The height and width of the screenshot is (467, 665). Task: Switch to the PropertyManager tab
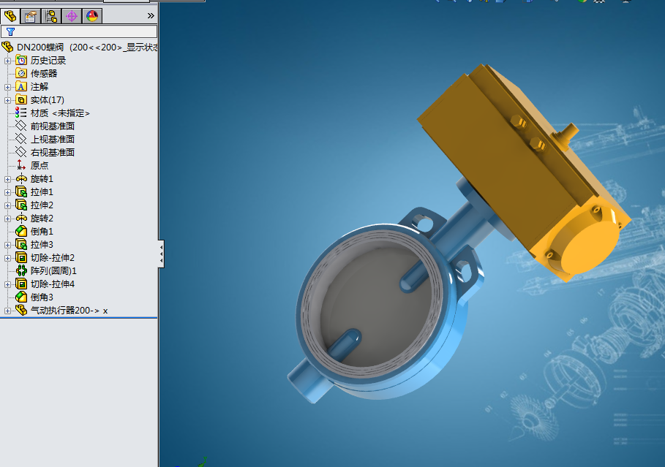(31, 16)
